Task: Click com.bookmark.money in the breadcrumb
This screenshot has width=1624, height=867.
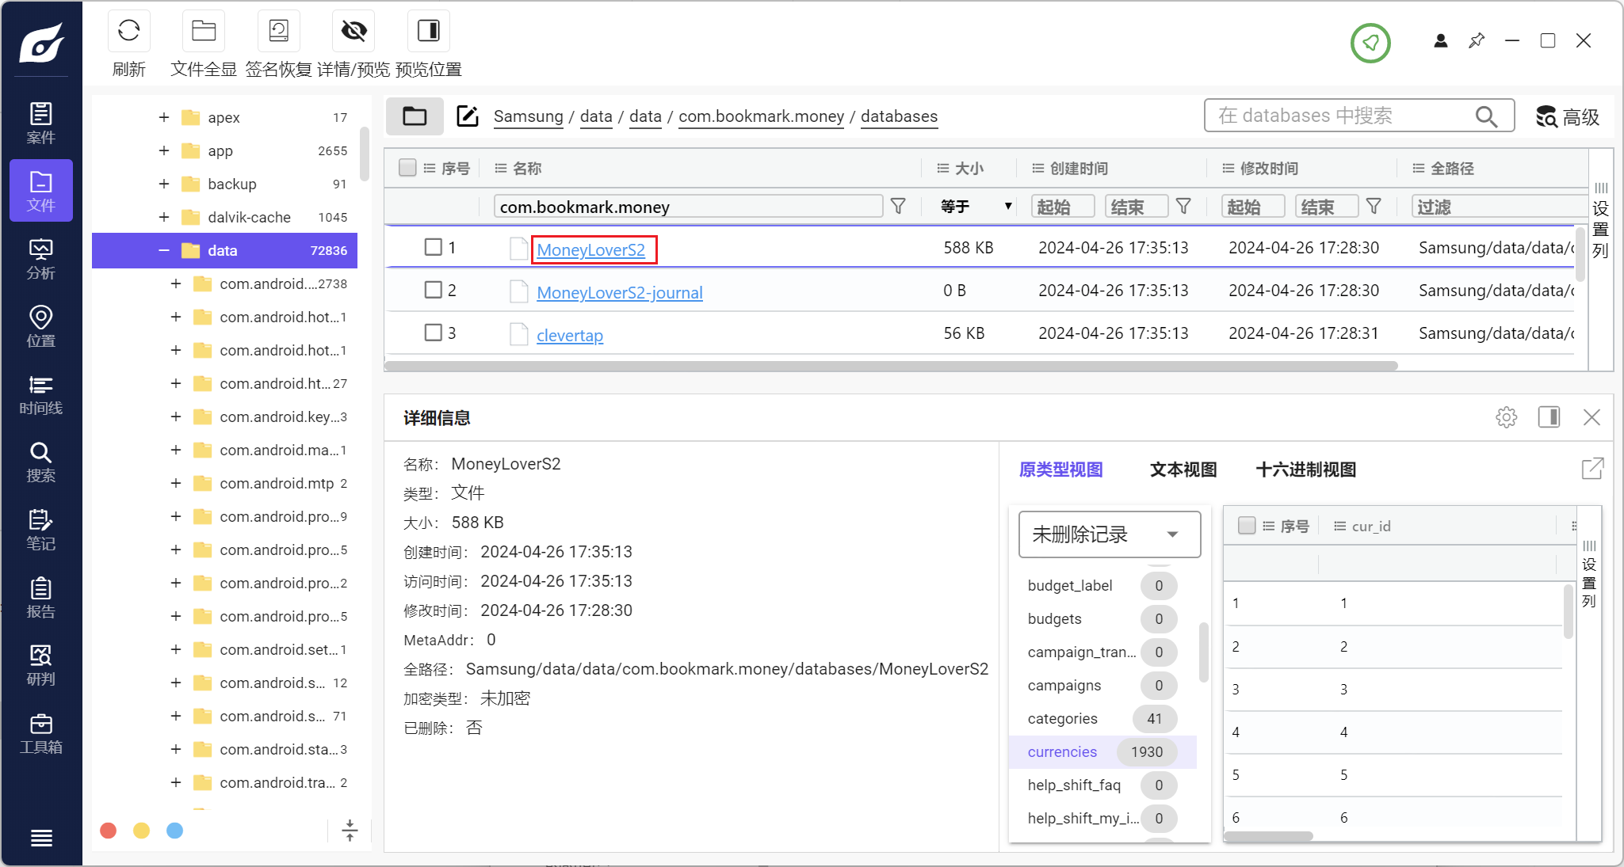Action: pyautogui.click(x=761, y=116)
